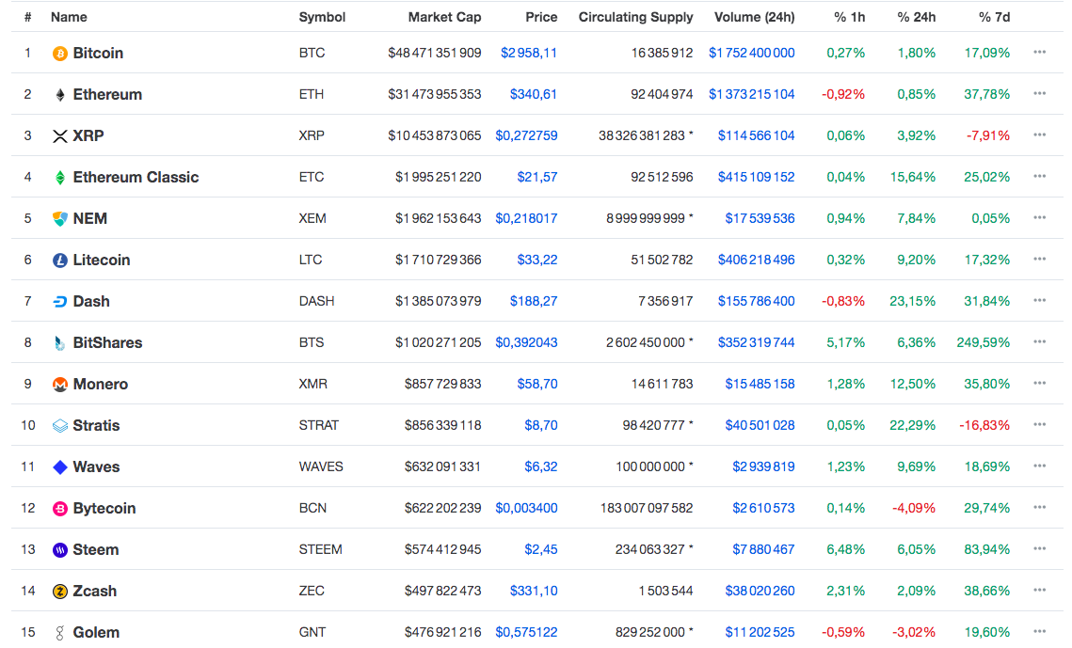Click Golem price $0,575122 link
Viewport: 1072px width, 648px height.
click(x=526, y=633)
